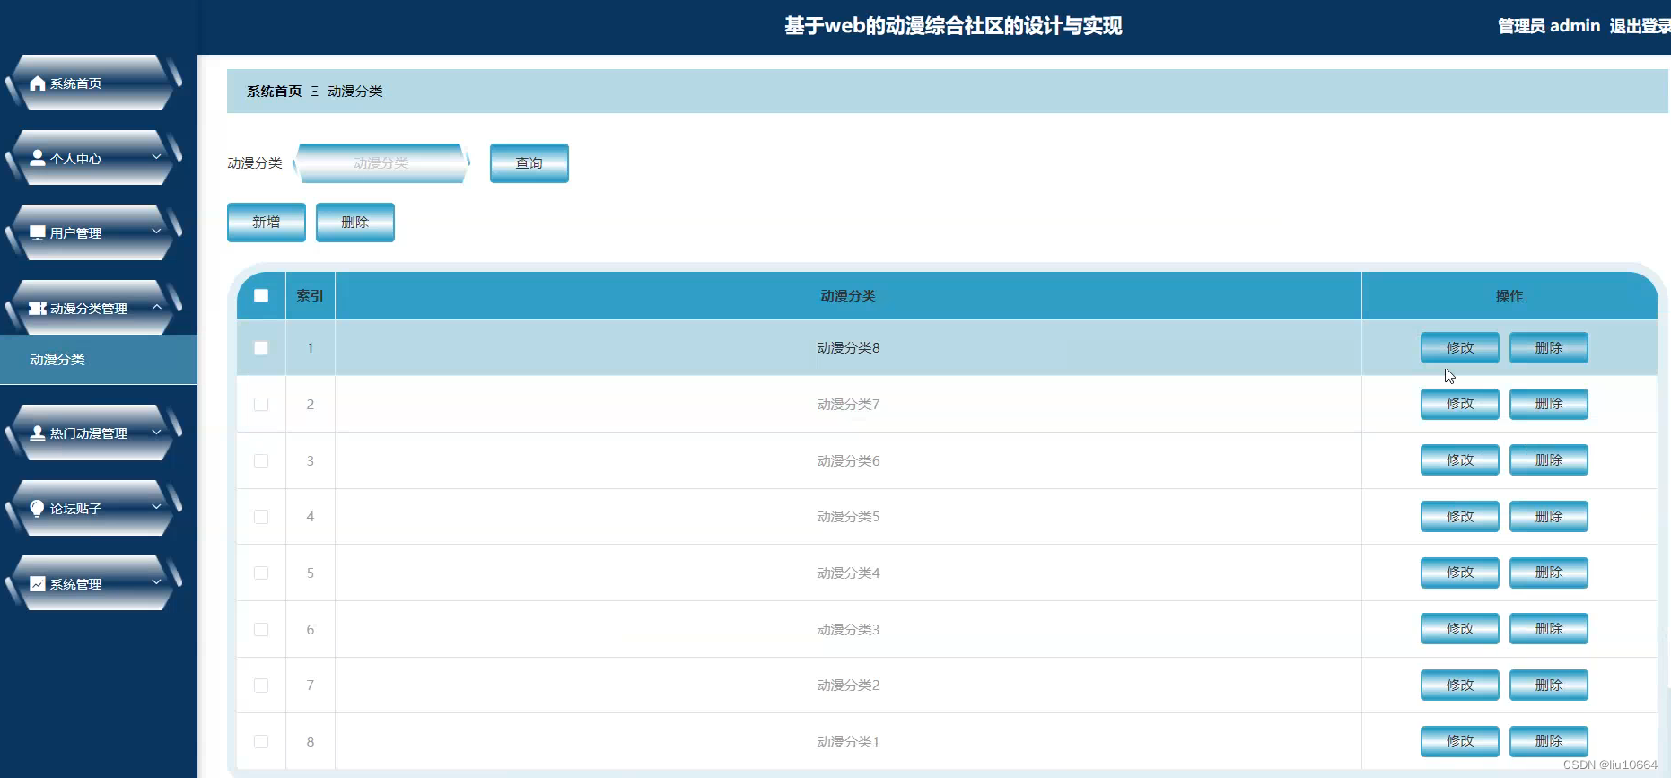The width and height of the screenshot is (1671, 778).
Task: Click the 系统首页 breadcrumb link
Action: click(275, 92)
